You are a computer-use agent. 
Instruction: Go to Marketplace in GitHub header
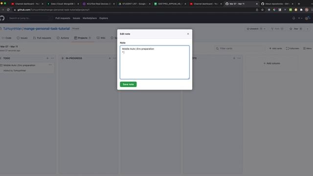tap(89, 18)
